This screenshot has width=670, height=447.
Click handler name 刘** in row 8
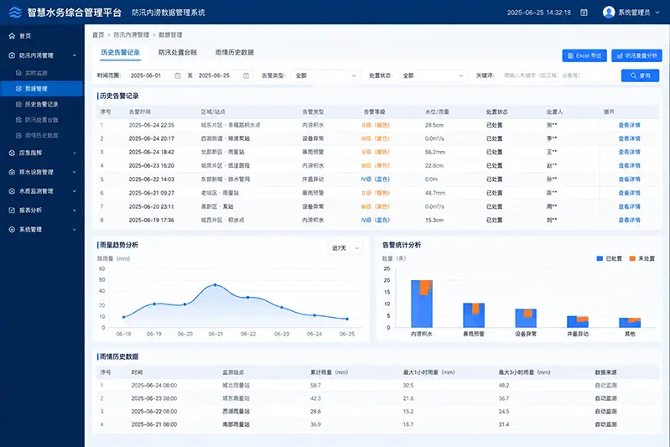click(x=552, y=220)
